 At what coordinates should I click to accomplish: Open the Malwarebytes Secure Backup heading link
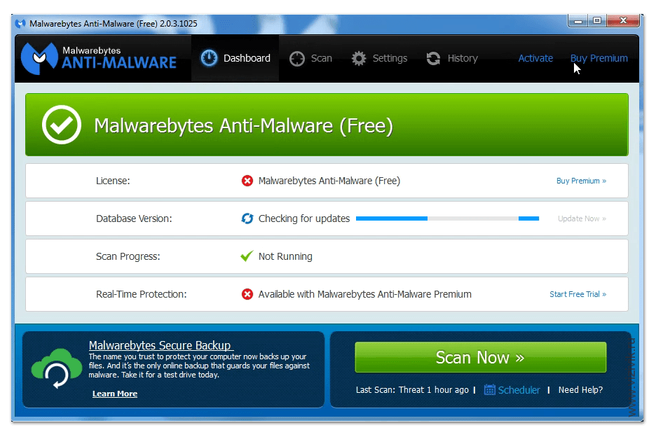161,345
